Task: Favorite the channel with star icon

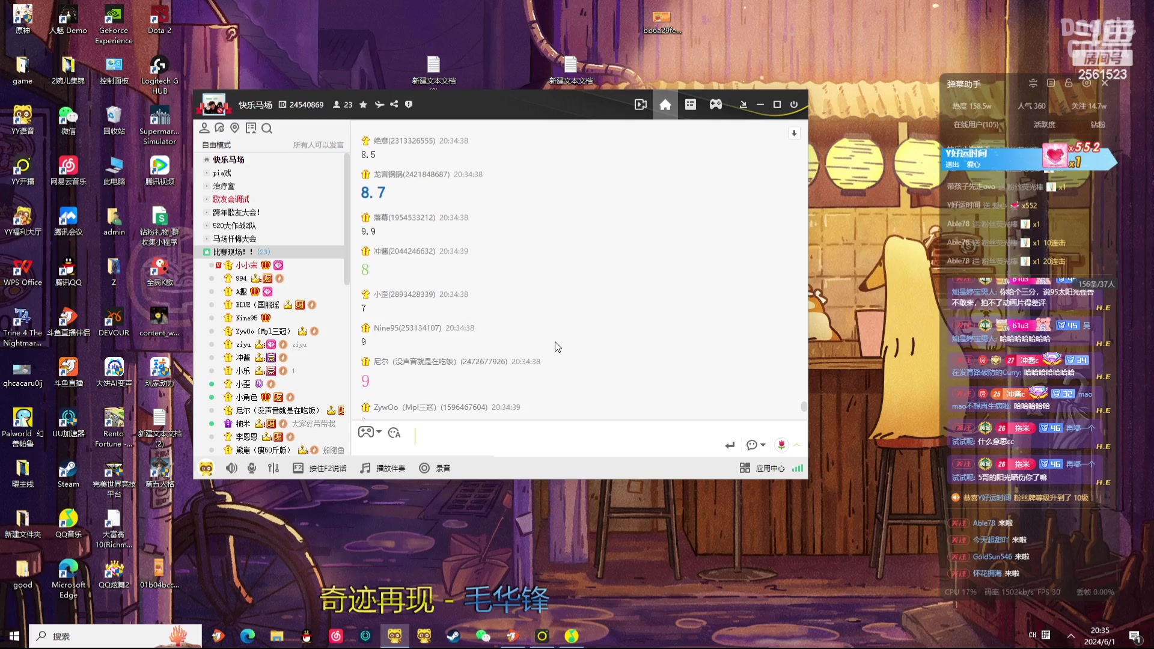Action: (x=363, y=105)
